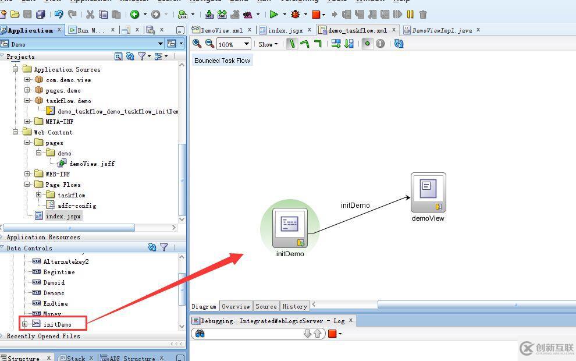The width and height of the screenshot is (576, 361).
Task: Open the Demo application dropdown
Action: pos(161,44)
